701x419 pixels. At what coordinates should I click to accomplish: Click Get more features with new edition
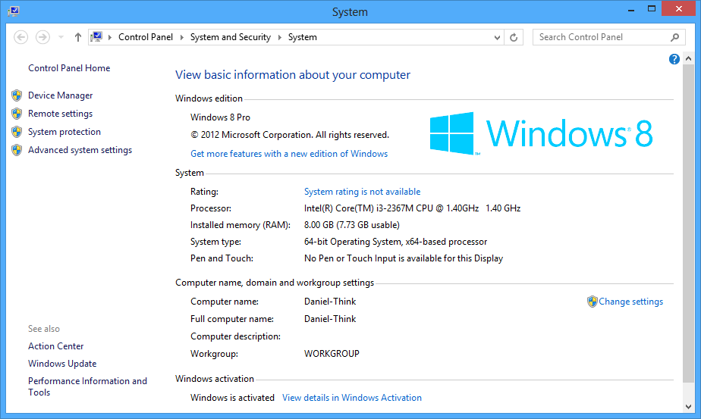tap(289, 154)
